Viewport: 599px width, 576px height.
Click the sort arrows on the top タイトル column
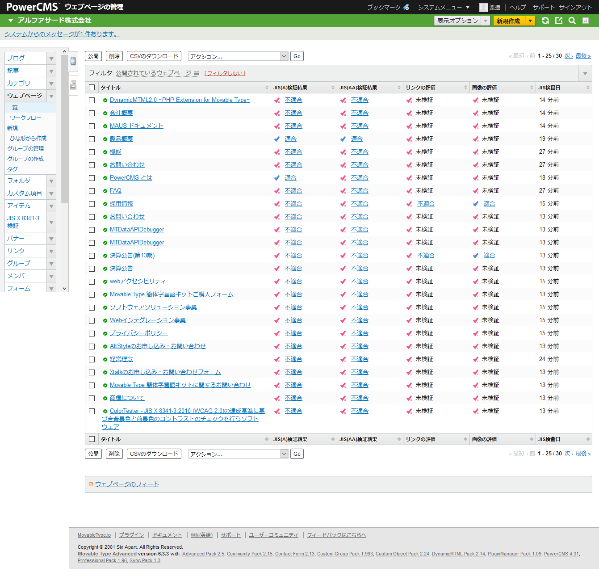coord(267,88)
